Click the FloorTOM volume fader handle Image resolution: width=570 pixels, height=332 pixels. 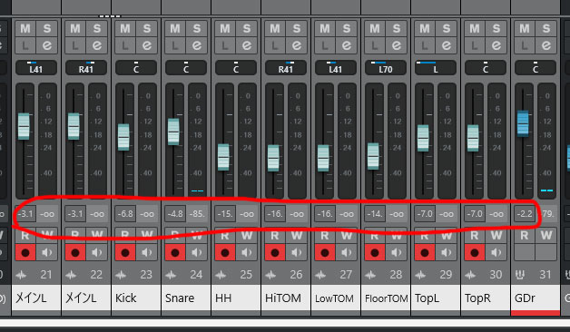click(x=373, y=157)
